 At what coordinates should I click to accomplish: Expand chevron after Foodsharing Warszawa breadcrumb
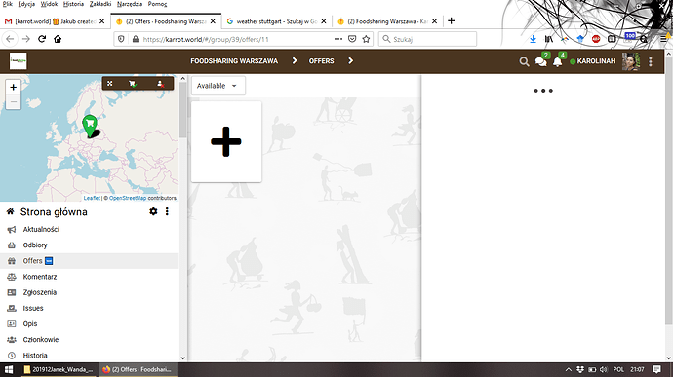point(295,61)
